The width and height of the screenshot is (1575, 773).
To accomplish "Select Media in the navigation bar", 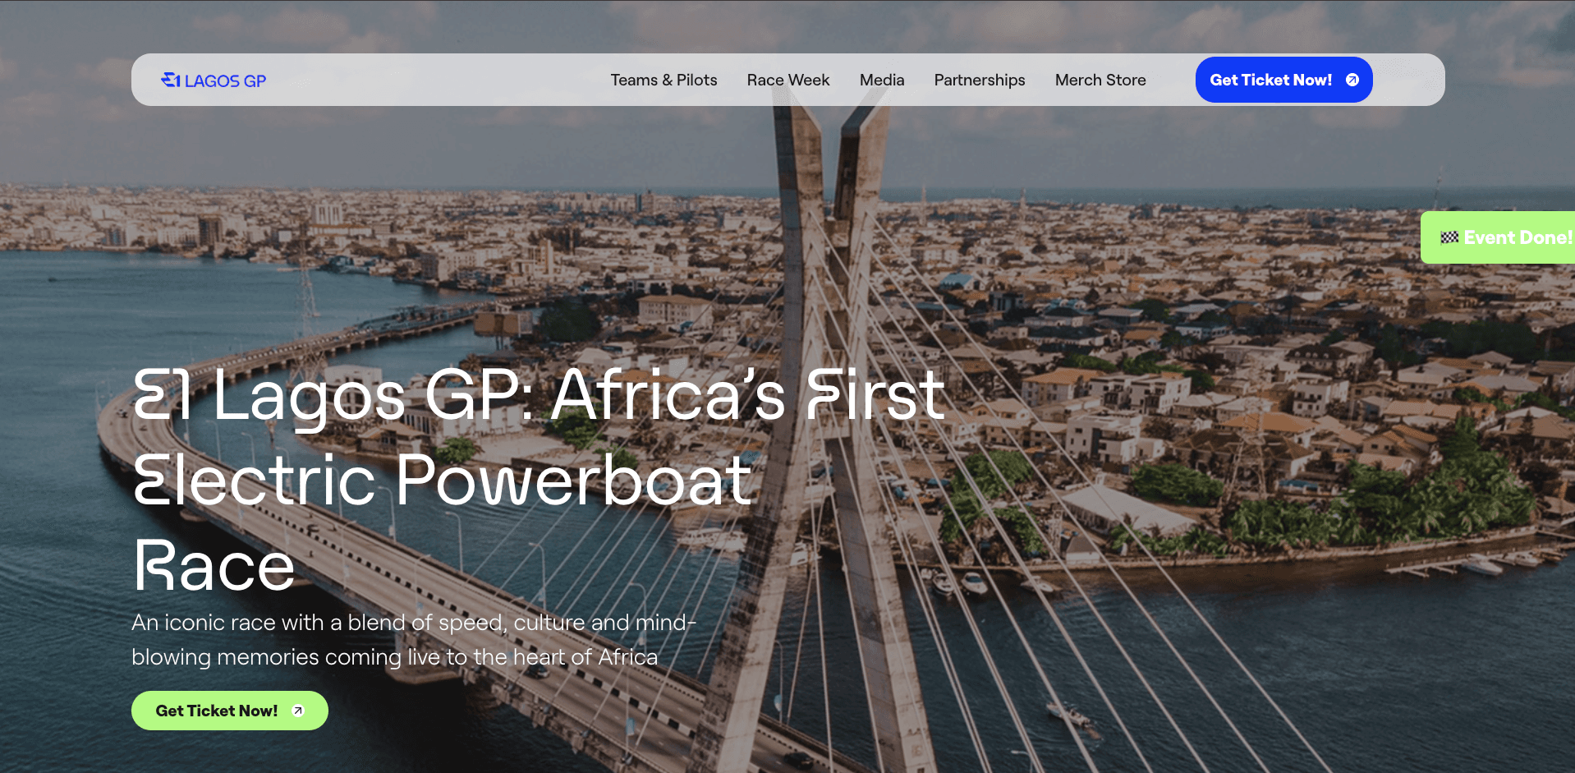I will pos(882,80).
